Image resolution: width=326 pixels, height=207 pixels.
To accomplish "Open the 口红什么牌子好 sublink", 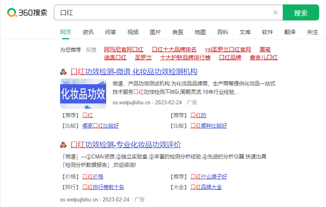I will click(x=209, y=177).
